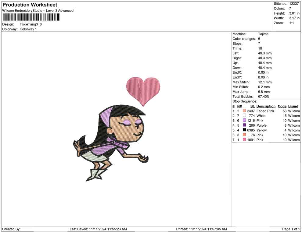
Task: Click the 'Purple' description in row 4
Action: 261,125
